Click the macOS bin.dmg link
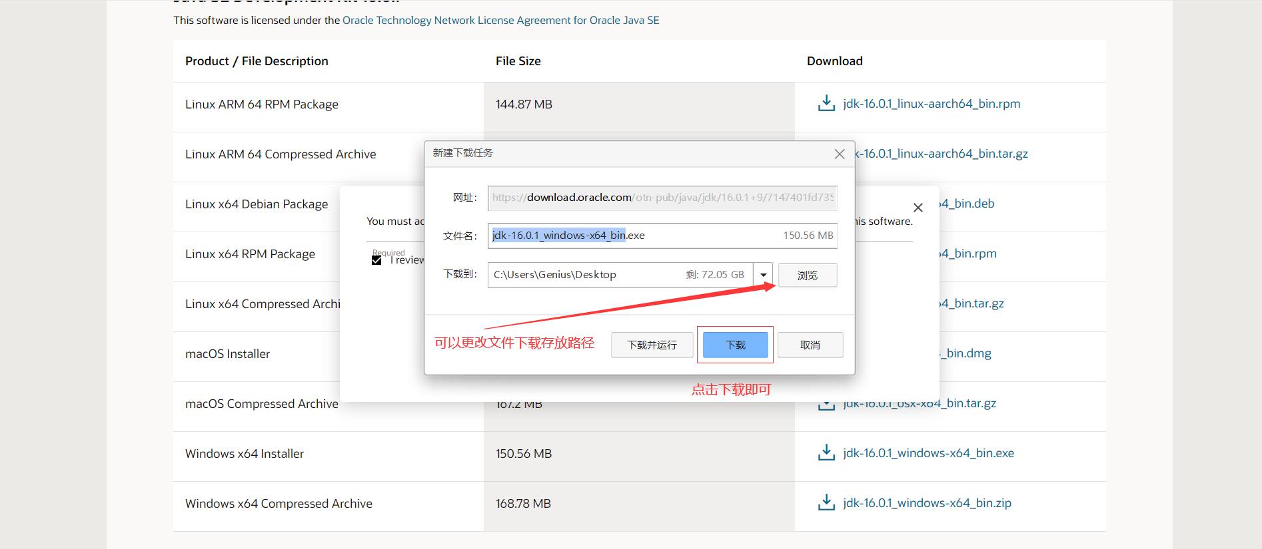The width and height of the screenshot is (1262, 549). [965, 353]
